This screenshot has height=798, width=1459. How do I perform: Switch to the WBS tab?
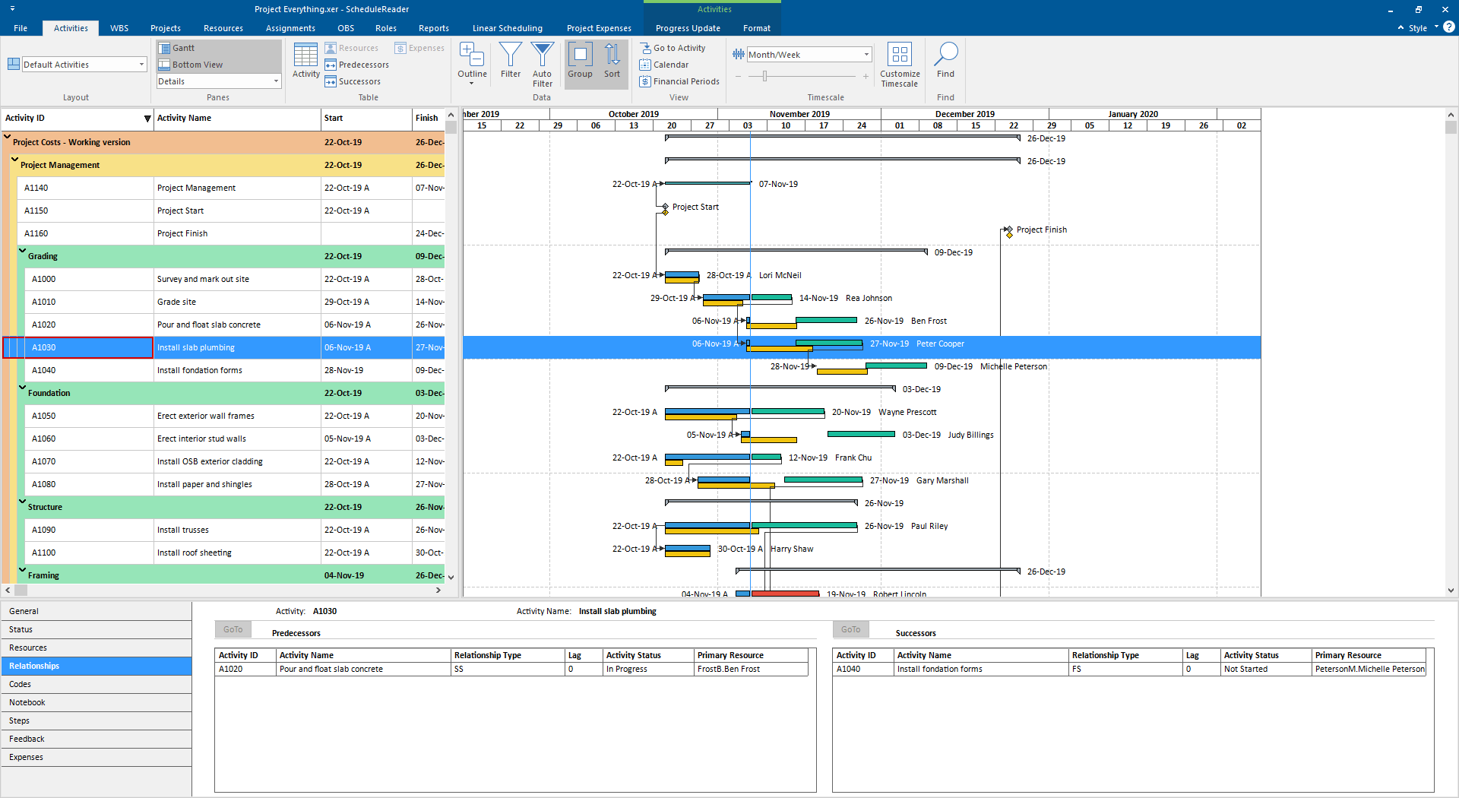(x=119, y=28)
